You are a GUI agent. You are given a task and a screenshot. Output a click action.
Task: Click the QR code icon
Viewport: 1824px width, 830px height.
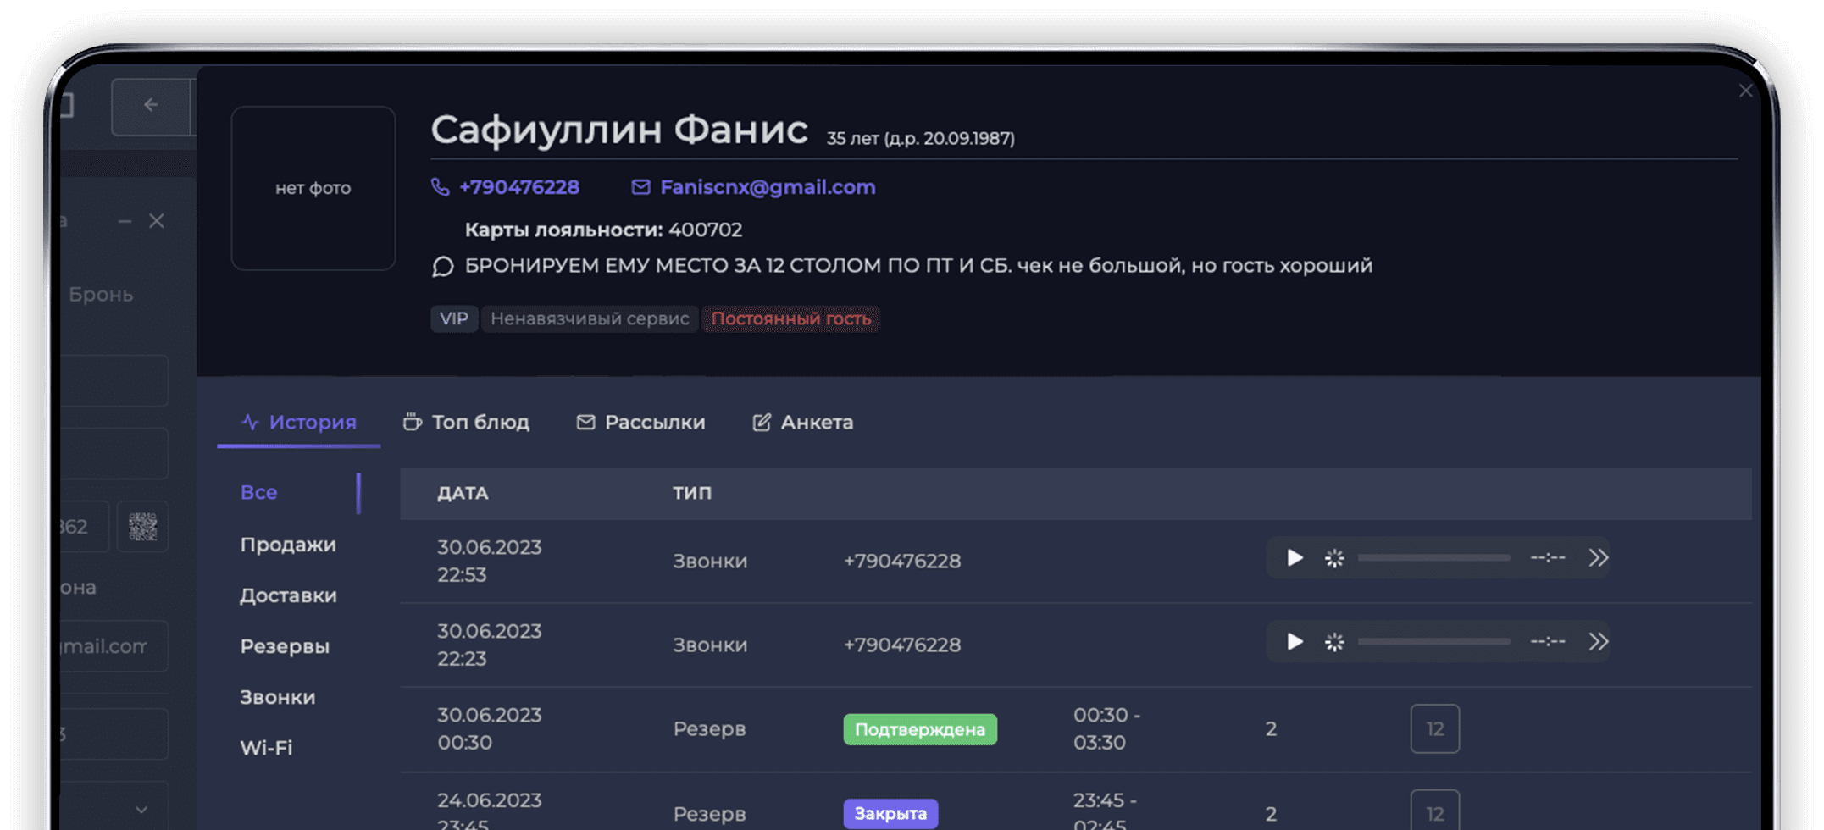coord(142,527)
